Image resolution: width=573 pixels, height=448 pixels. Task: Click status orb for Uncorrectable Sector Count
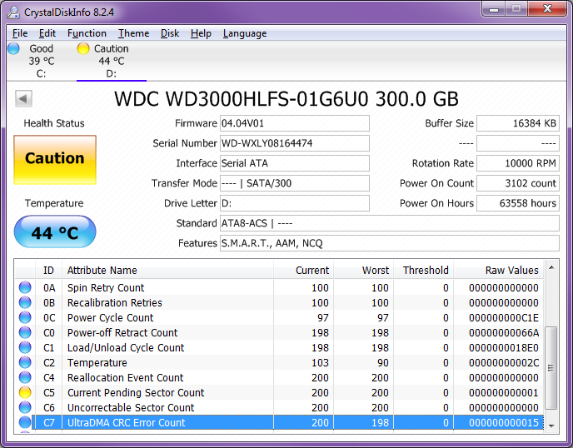click(25, 407)
